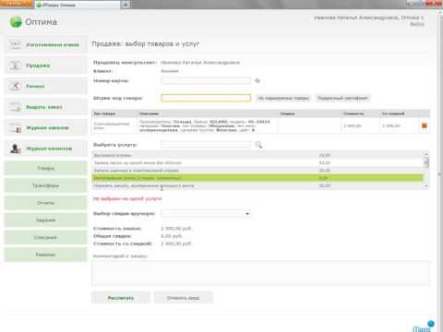Select the Выдать заказ menu label
443x332 pixels.
pos(44,107)
